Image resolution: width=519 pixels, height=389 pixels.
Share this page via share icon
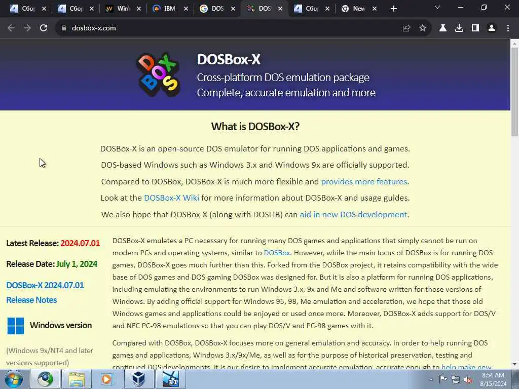coord(406,28)
